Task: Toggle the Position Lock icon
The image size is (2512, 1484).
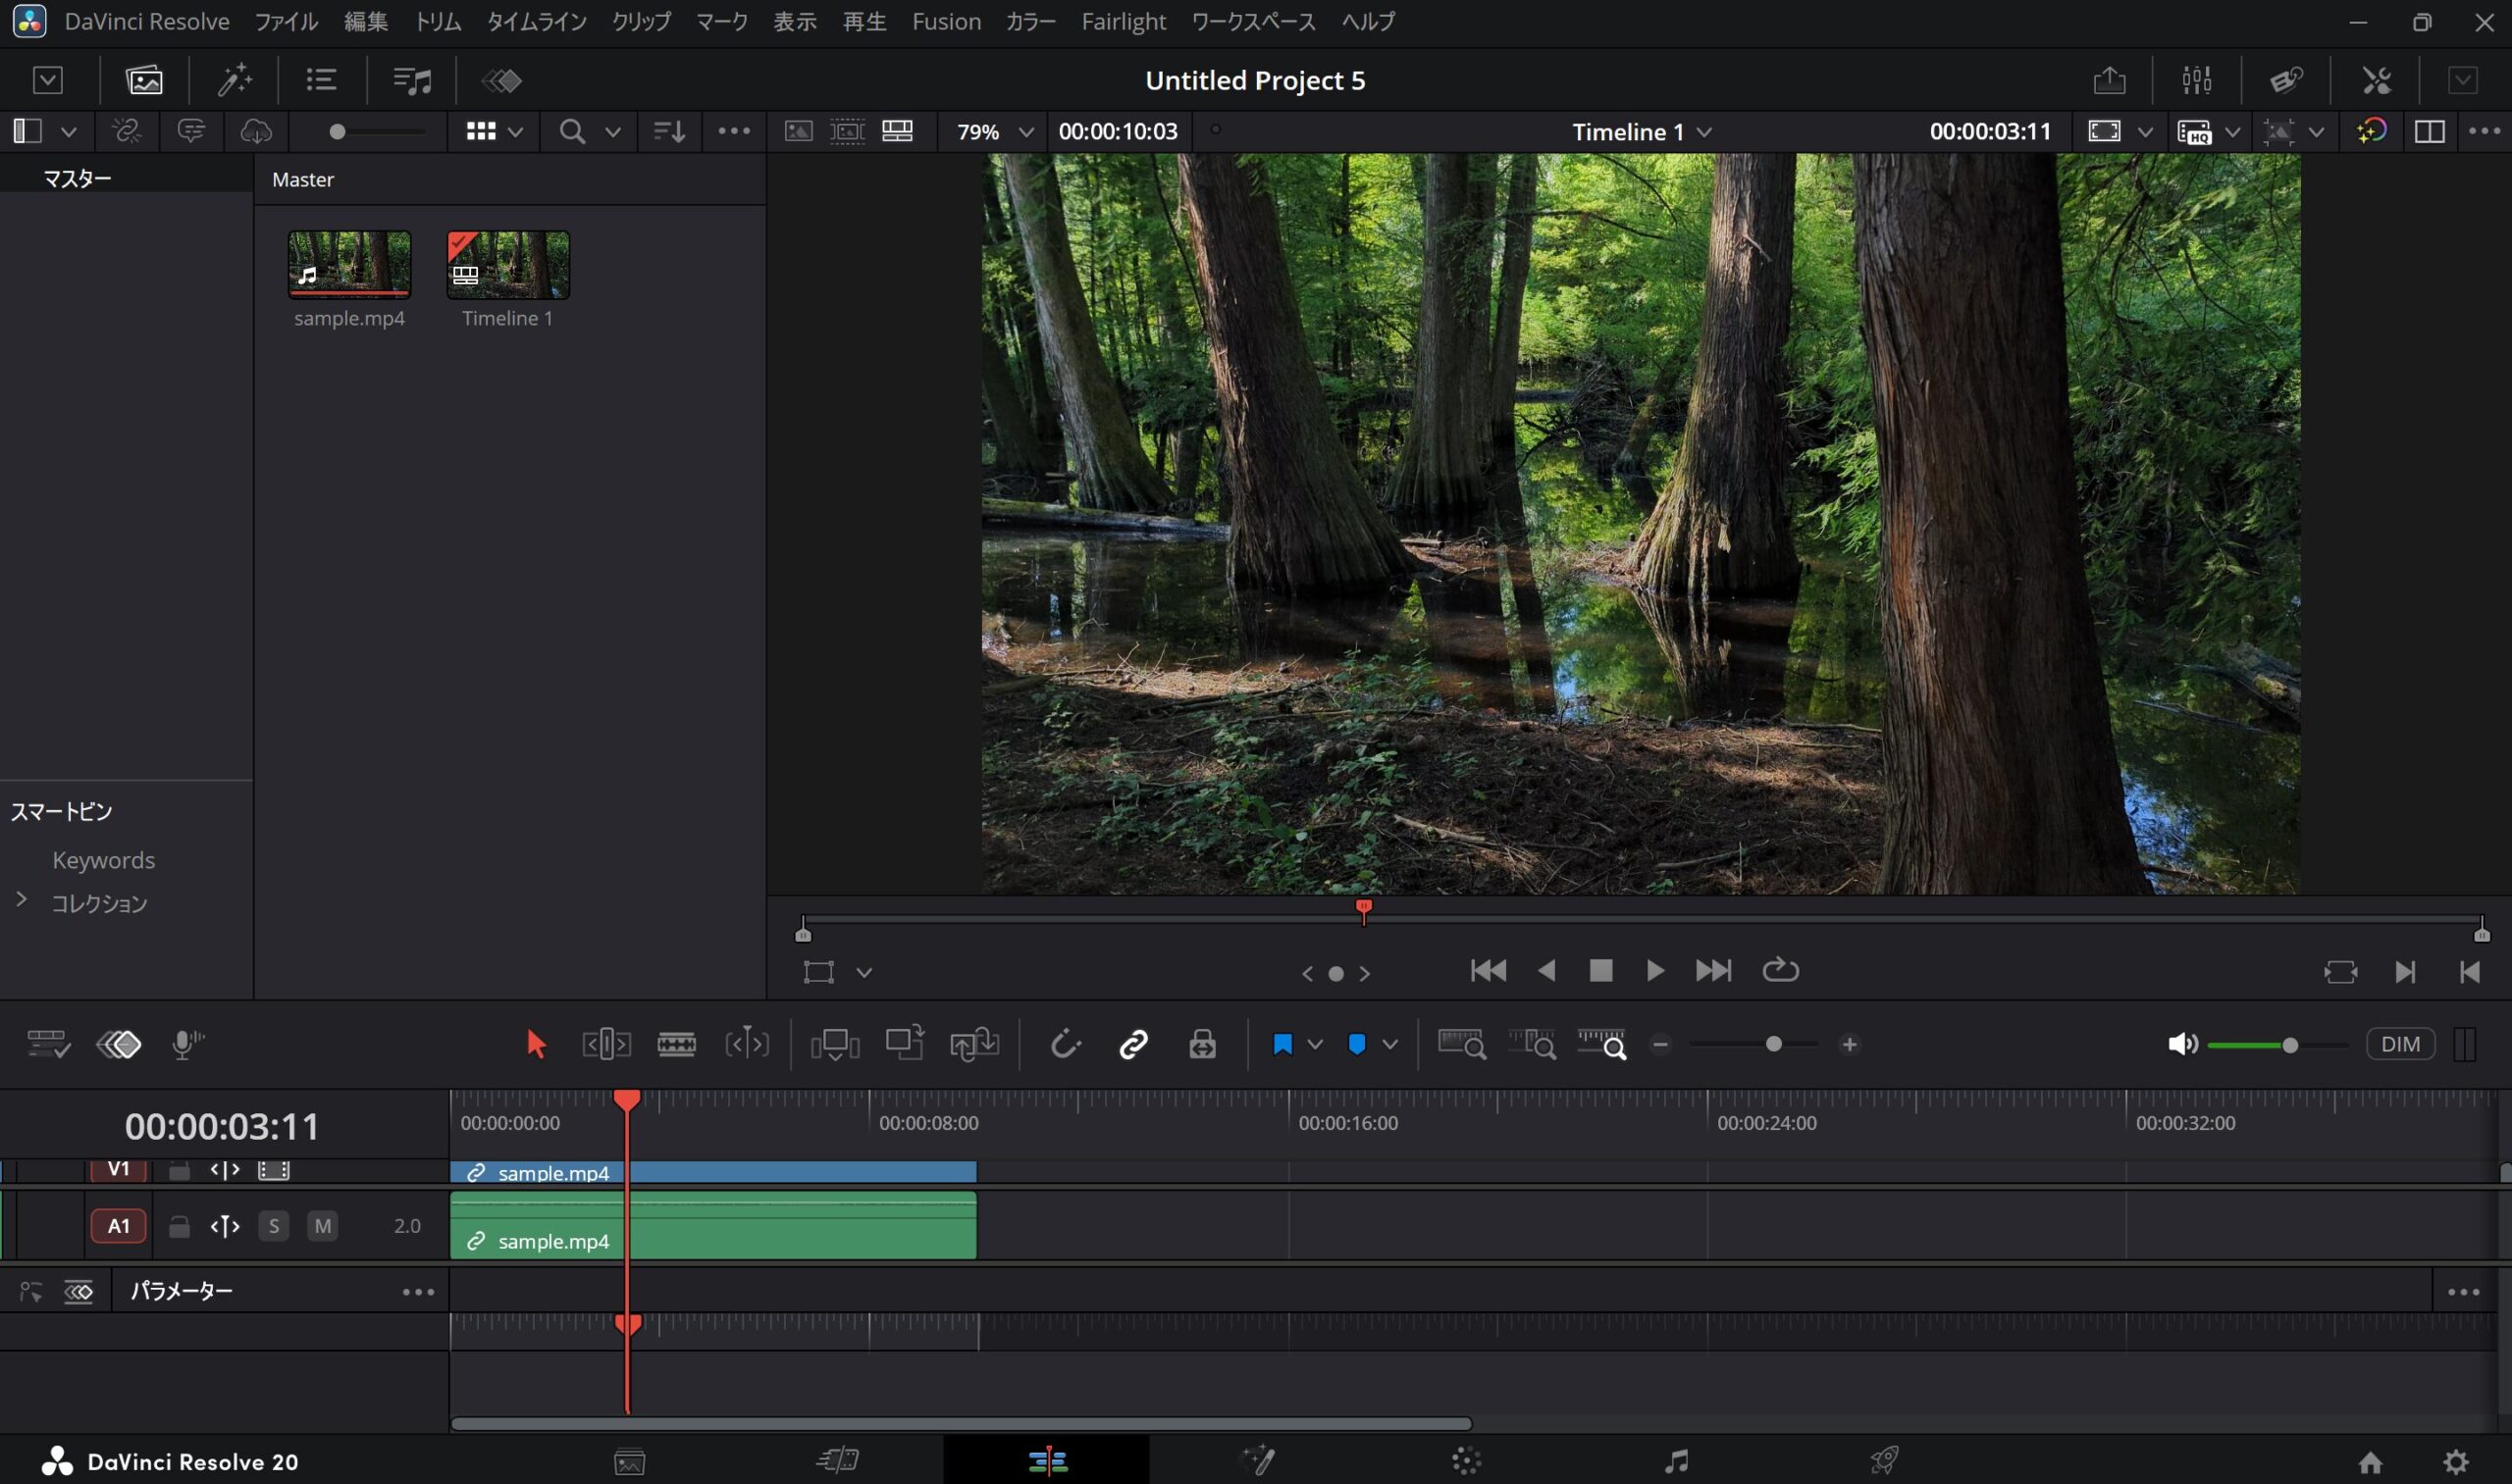Action: 1202,1044
